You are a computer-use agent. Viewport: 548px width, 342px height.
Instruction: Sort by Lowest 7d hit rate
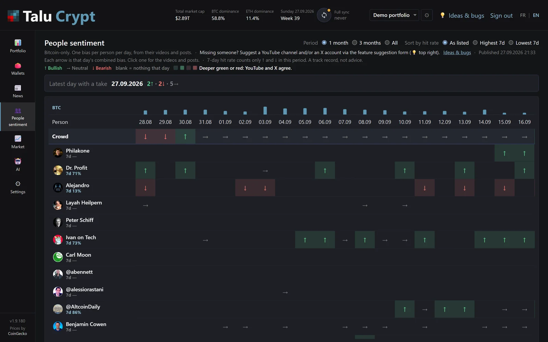pyautogui.click(x=524, y=43)
